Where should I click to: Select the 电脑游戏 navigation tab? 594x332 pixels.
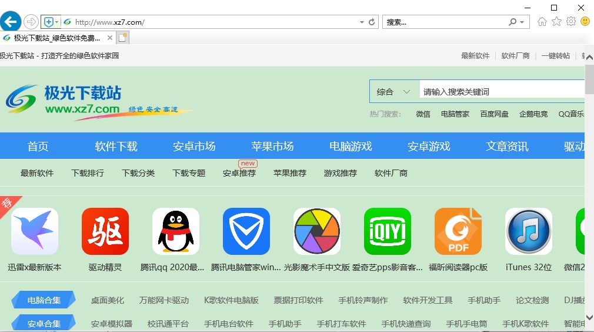coord(351,147)
